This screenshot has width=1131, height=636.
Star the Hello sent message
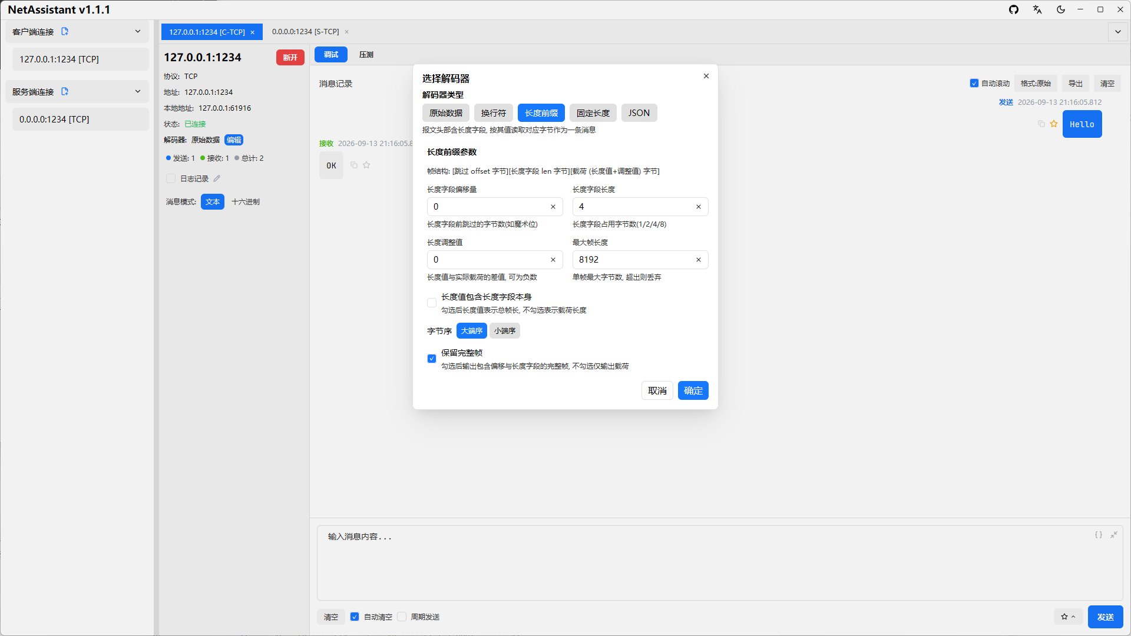1054,124
